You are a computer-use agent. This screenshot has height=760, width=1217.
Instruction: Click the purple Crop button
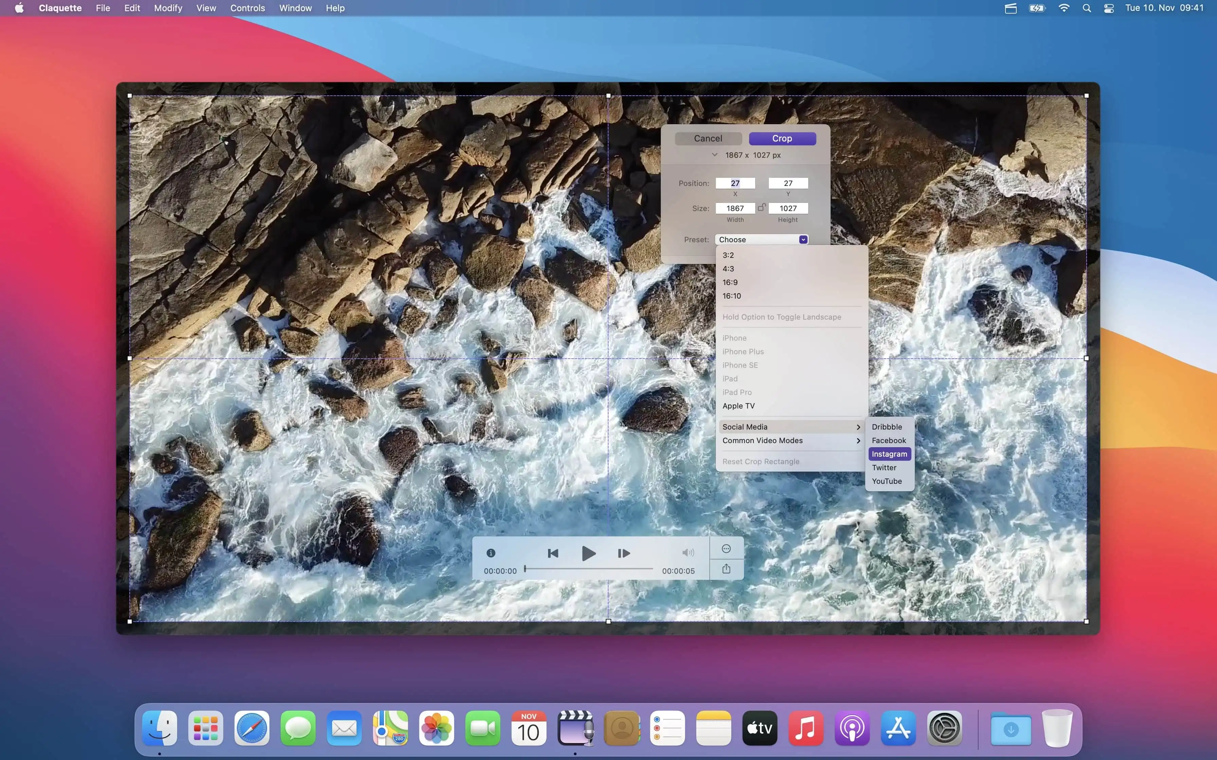[782, 138]
